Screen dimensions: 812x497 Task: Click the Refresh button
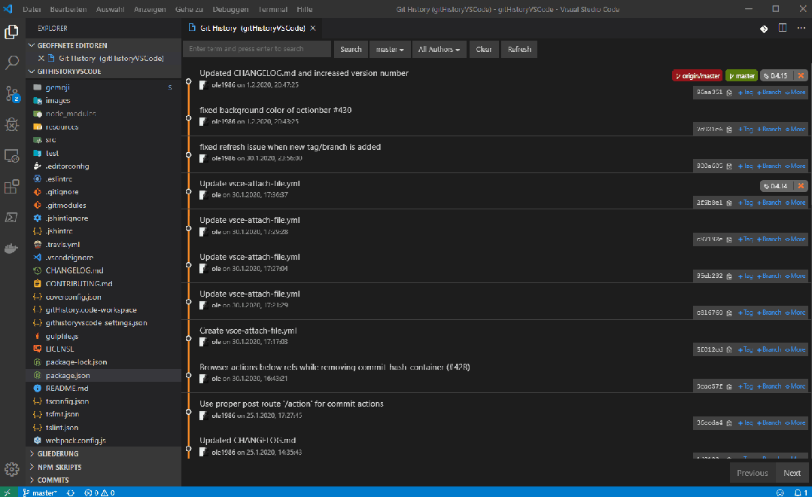coord(519,49)
